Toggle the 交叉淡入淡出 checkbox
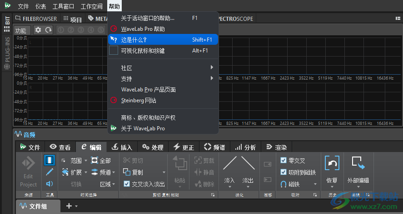 click(x=127, y=184)
